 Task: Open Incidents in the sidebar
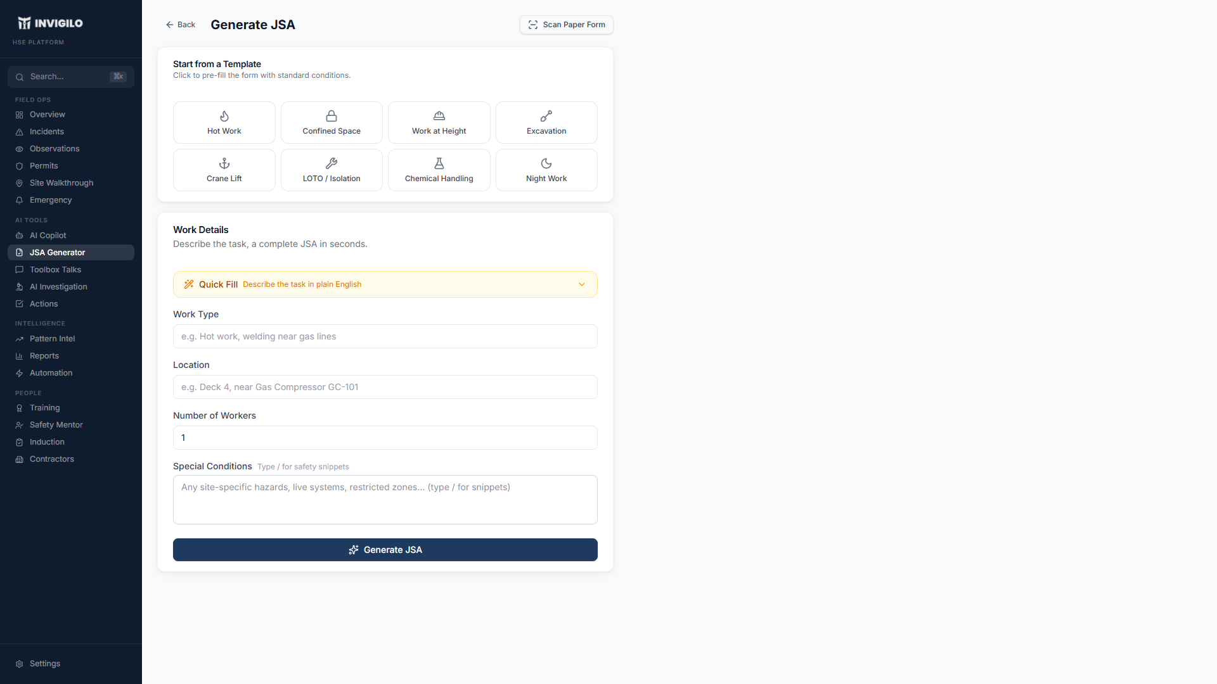tap(71, 132)
